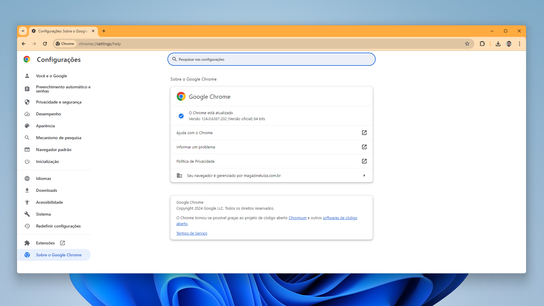Select the Desempenho speedometer icon
Image resolution: width=544 pixels, height=306 pixels.
click(x=27, y=114)
